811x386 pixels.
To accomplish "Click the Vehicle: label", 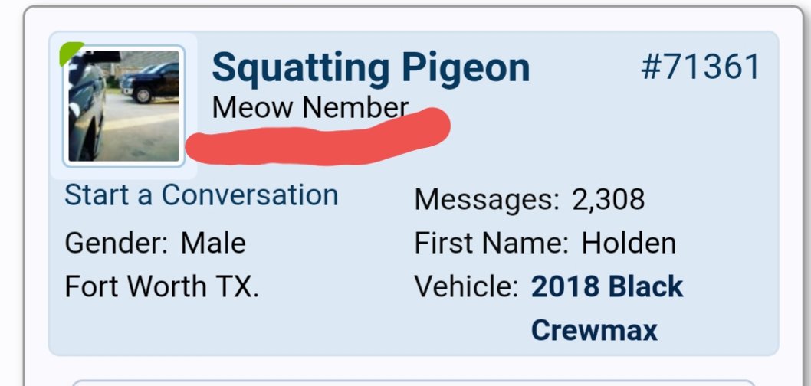I will point(466,286).
